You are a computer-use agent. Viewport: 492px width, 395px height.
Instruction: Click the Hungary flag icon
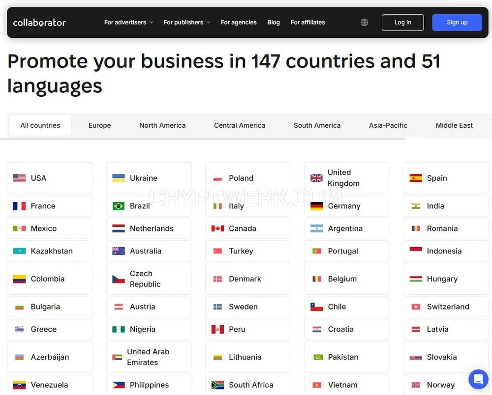click(x=416, y=279)
